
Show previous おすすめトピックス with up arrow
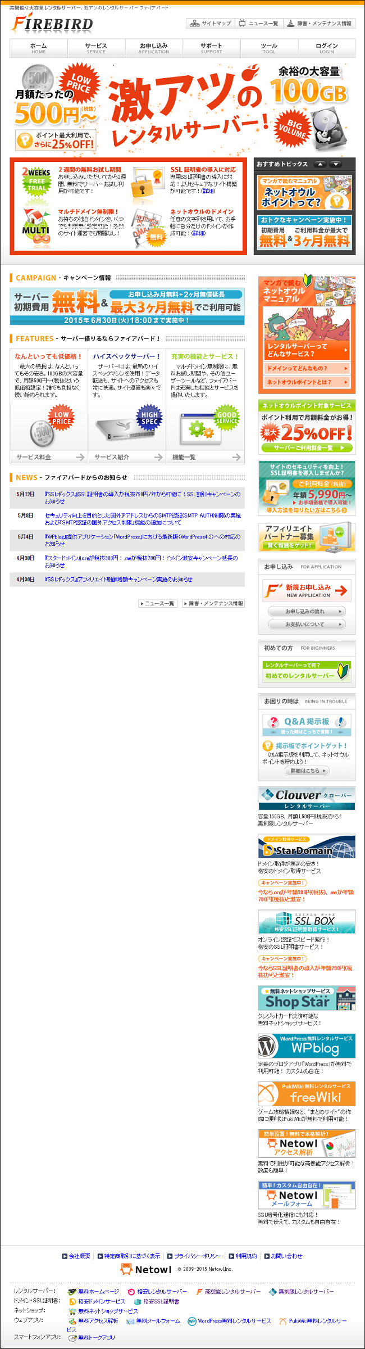coord(320,164)
